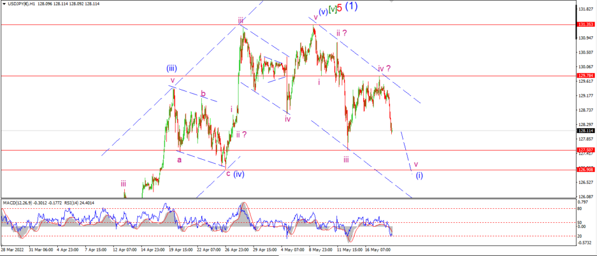Select the 129.784 red price label
Image resolution: width=597 pixels, height=256 pixels.
pos(585,75)
